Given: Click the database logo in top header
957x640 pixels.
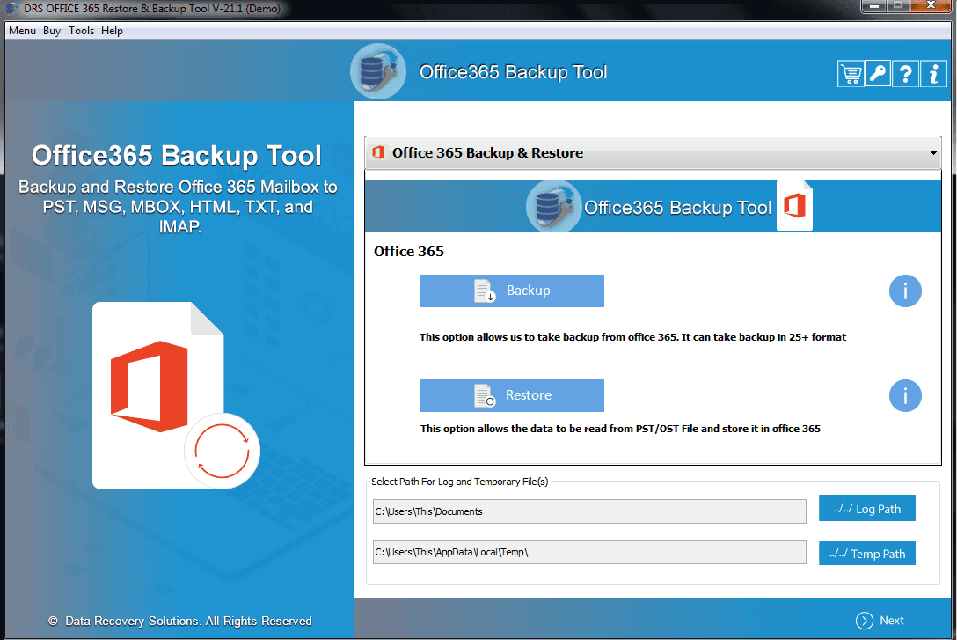Looking at the screenshot, I should (378, 71).
